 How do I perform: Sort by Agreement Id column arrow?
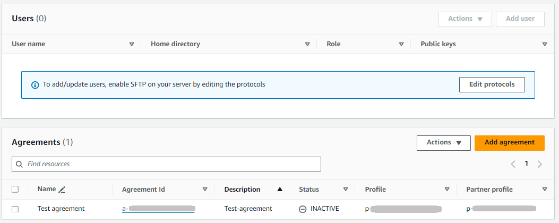tap(205, 190)
